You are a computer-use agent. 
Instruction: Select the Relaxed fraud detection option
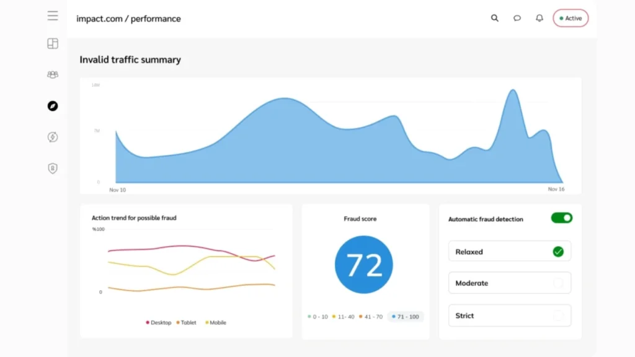click(x=509, y=251)
